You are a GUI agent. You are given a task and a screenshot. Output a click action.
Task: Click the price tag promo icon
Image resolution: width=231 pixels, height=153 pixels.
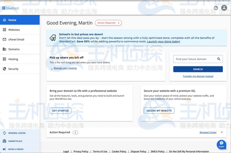tap(53, 38)
